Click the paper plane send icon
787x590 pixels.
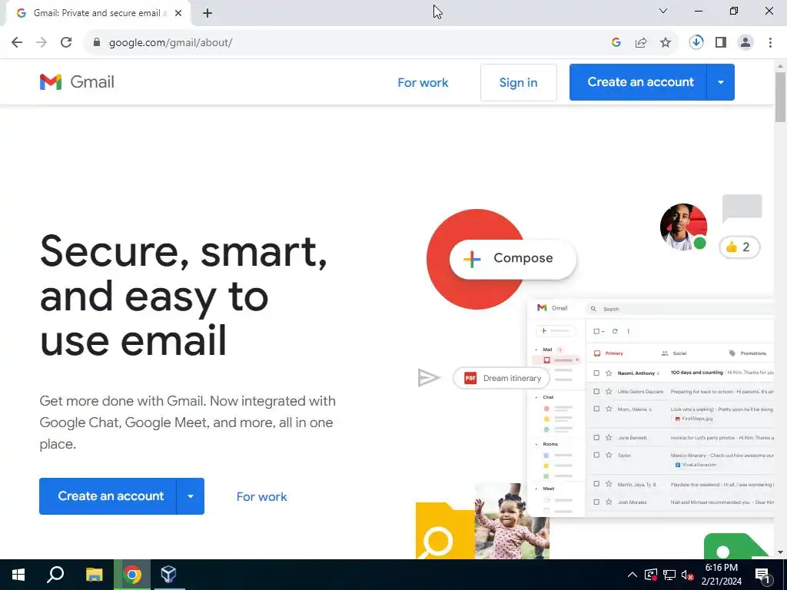(429, 378)
